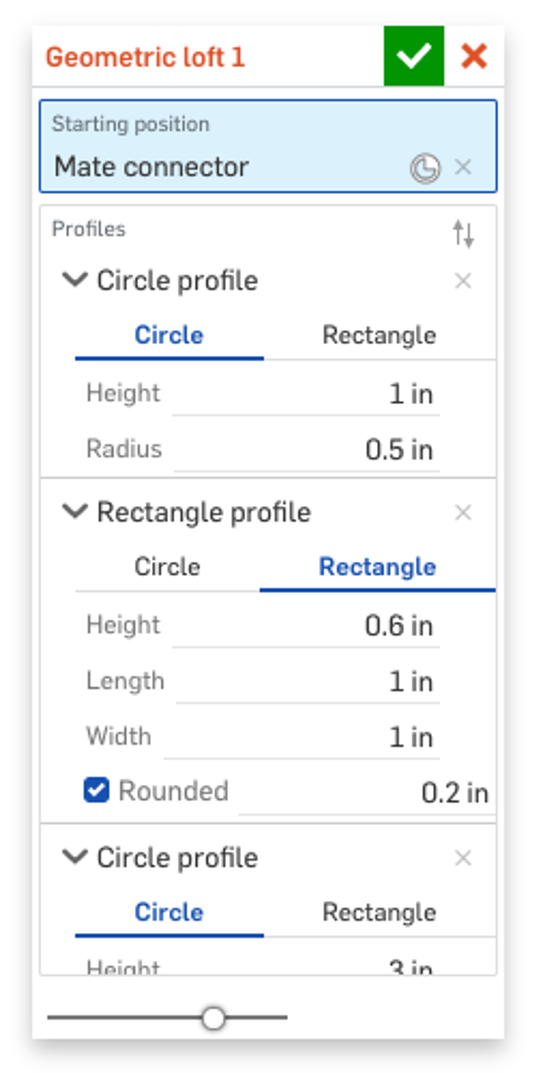Viewport: 534px width, 1073px height.
Task: Collapse the bottom Circle profile section
Action: click(75, 857)
